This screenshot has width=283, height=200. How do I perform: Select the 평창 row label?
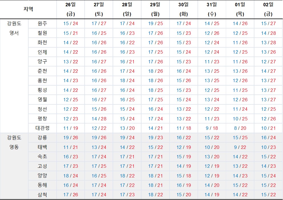(42, 119)
